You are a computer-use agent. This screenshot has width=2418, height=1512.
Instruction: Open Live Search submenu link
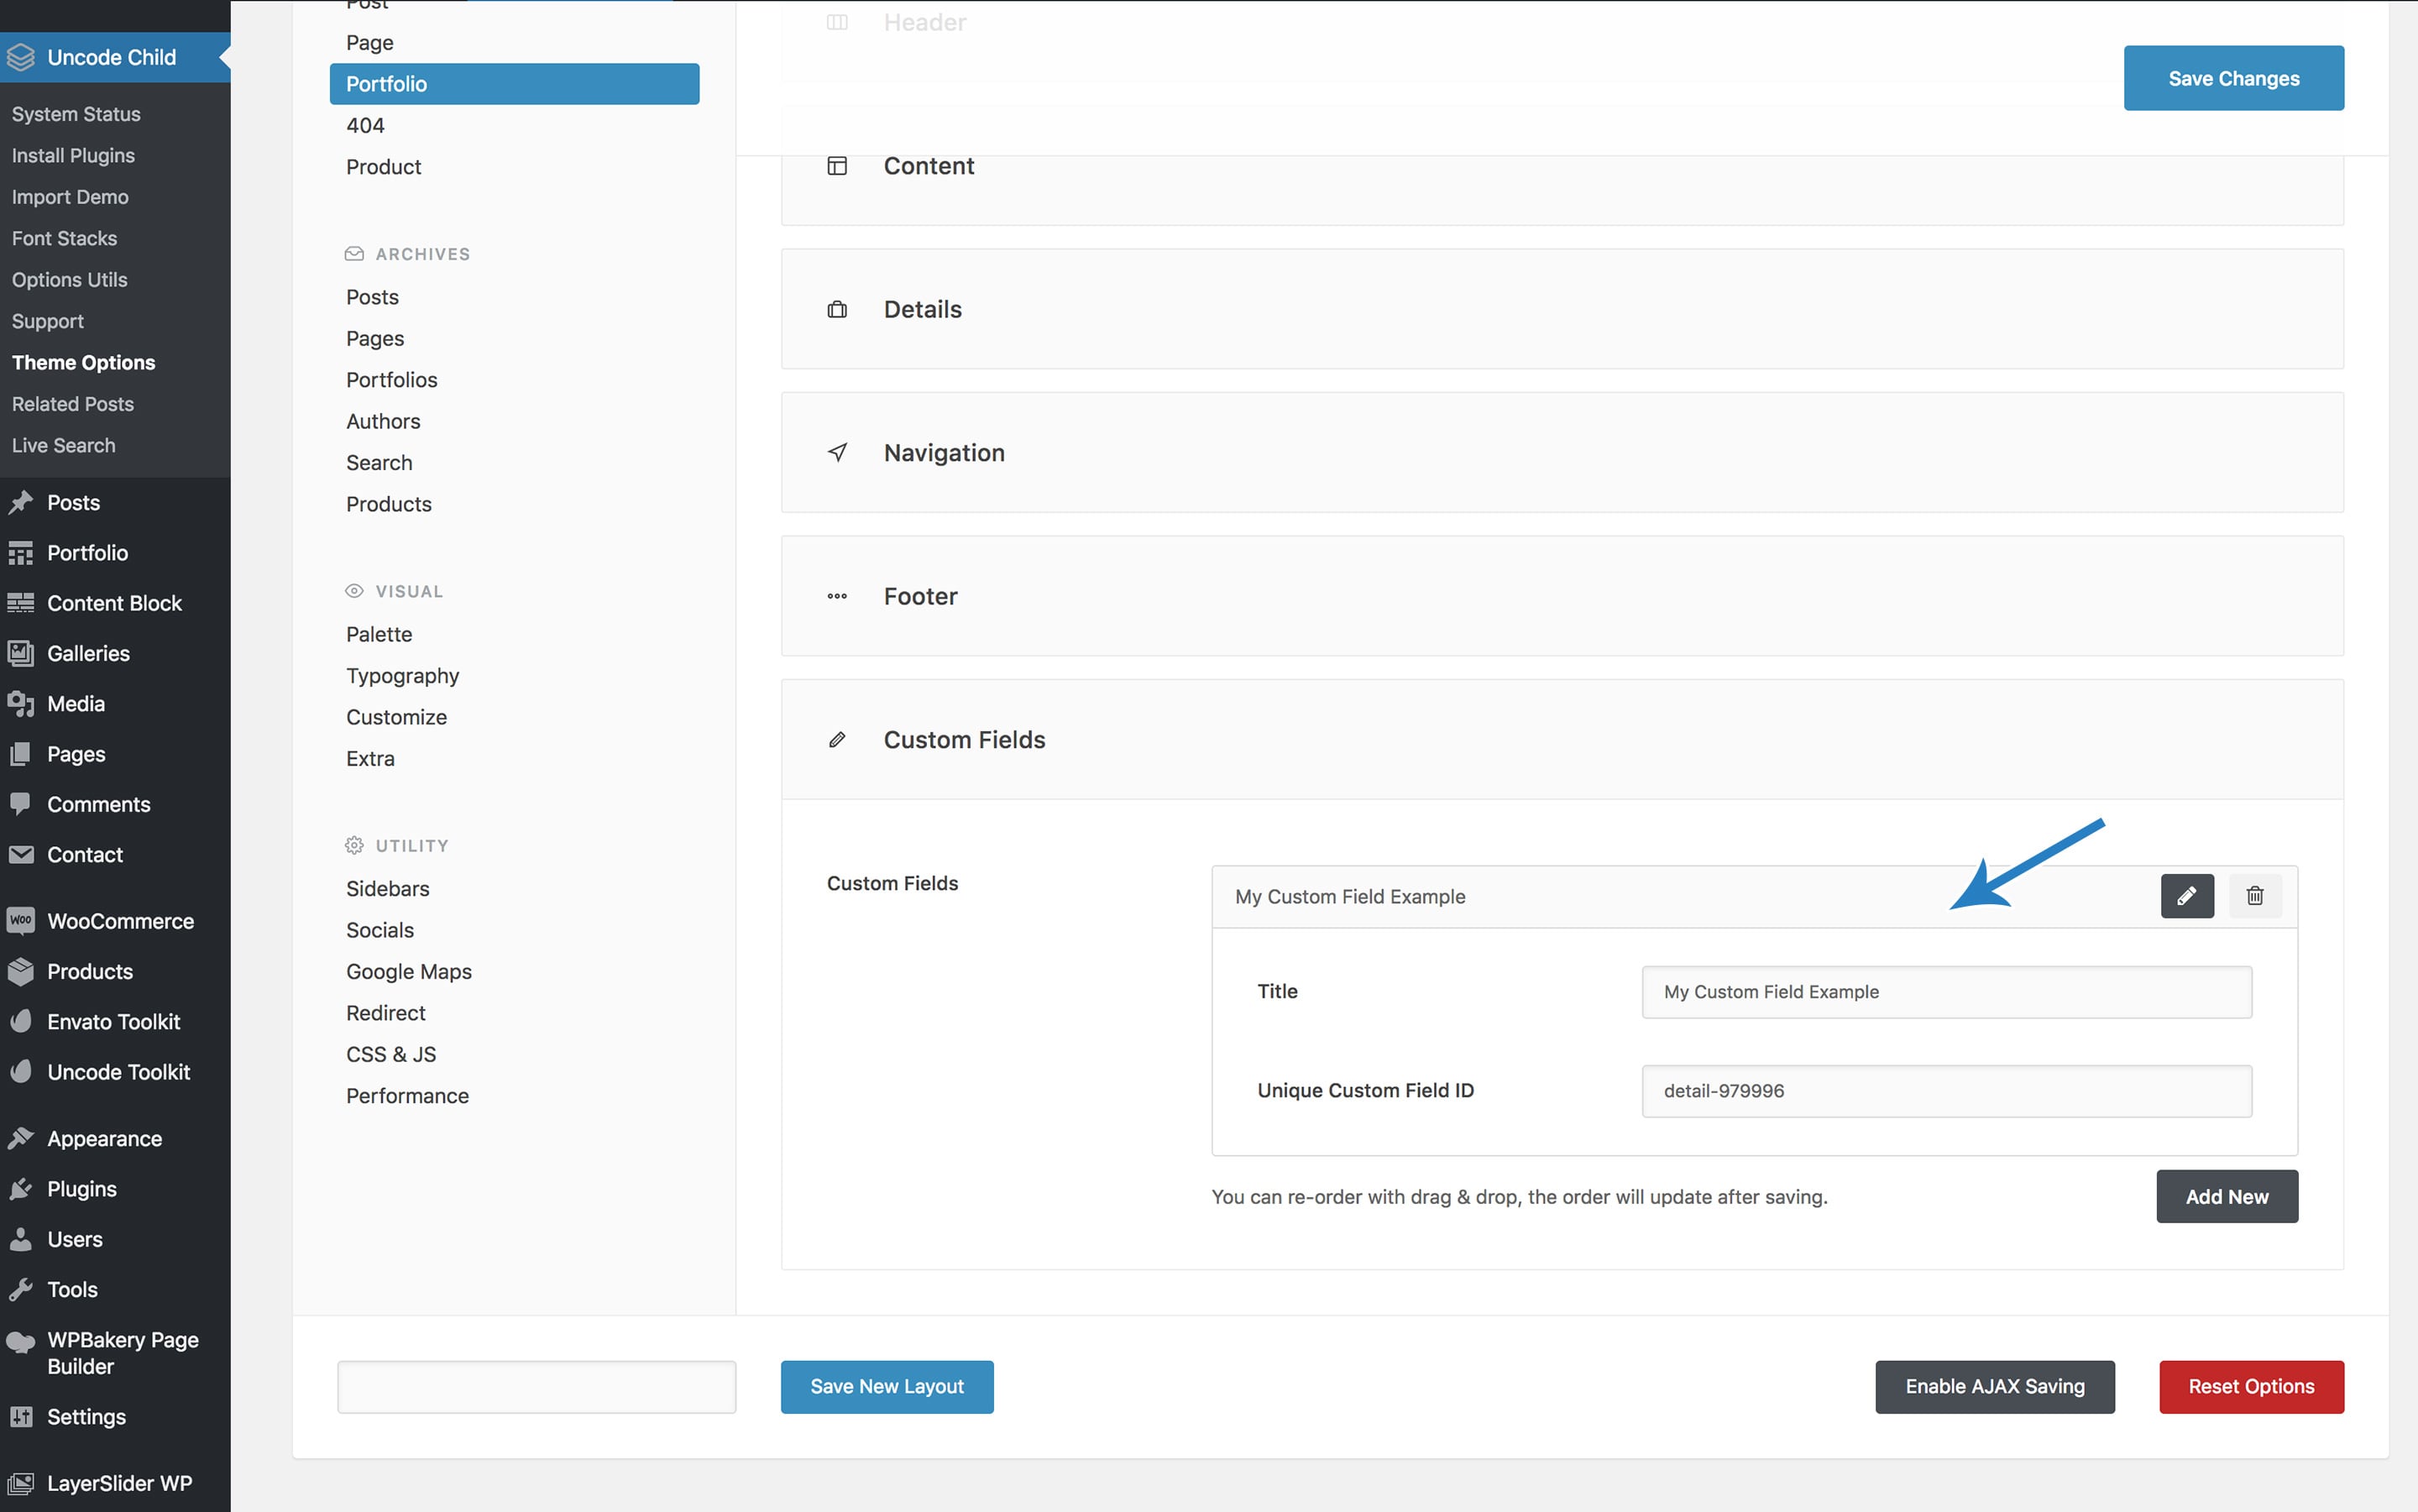point(63,445)
